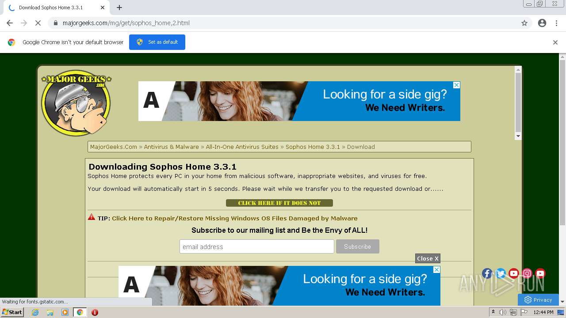
Task: Open Antivirus & Malware breadcrumb
Action: pyautogui.click(x=171, y=147)
